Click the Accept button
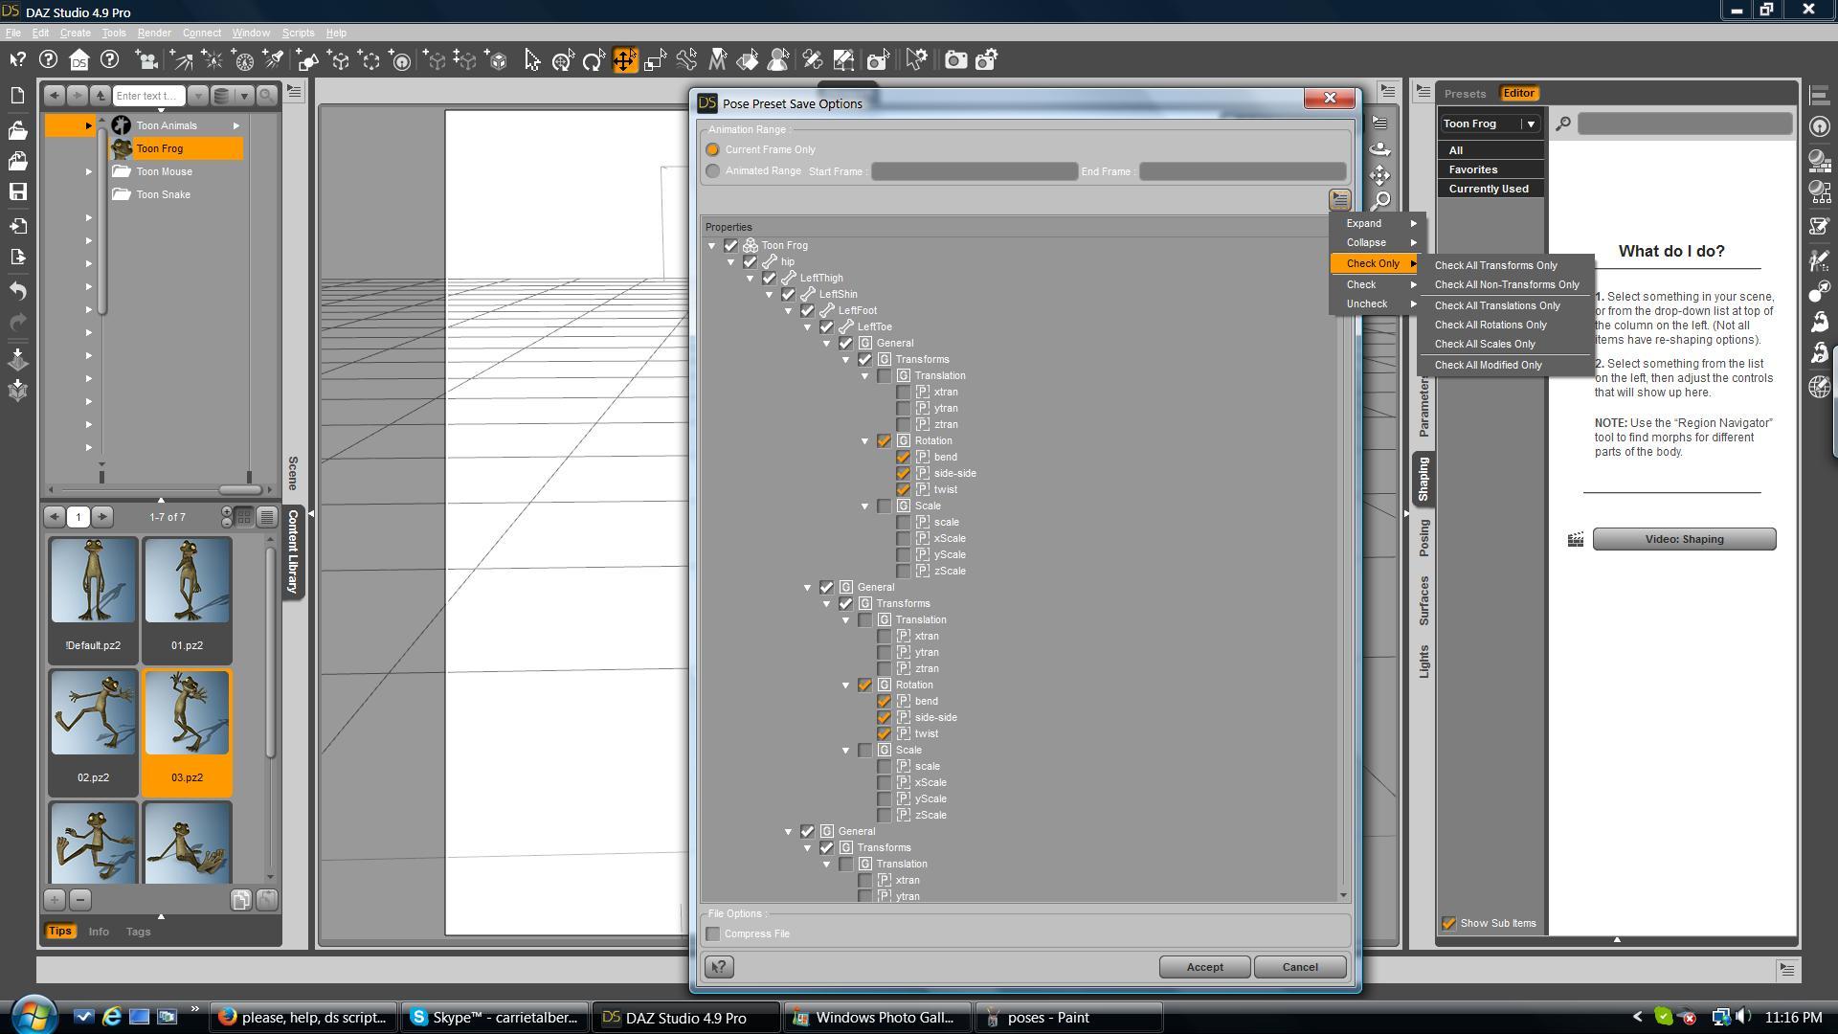Image resolution: width=1838 pixels, height=1034 pixels. [1204, 967]
